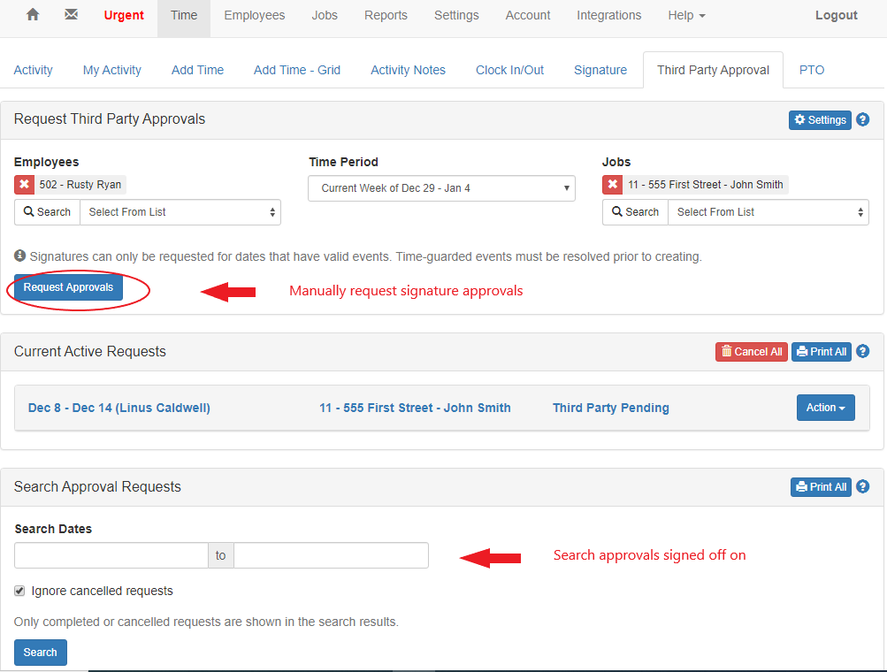Expand the Time Period dropdown
Viewport: 887px width, 672px height.
tap(441, 188)
